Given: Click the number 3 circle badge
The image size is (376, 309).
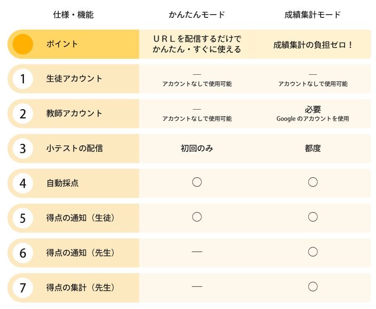Looking at the screenshot, I should click(x=23, y=149).
